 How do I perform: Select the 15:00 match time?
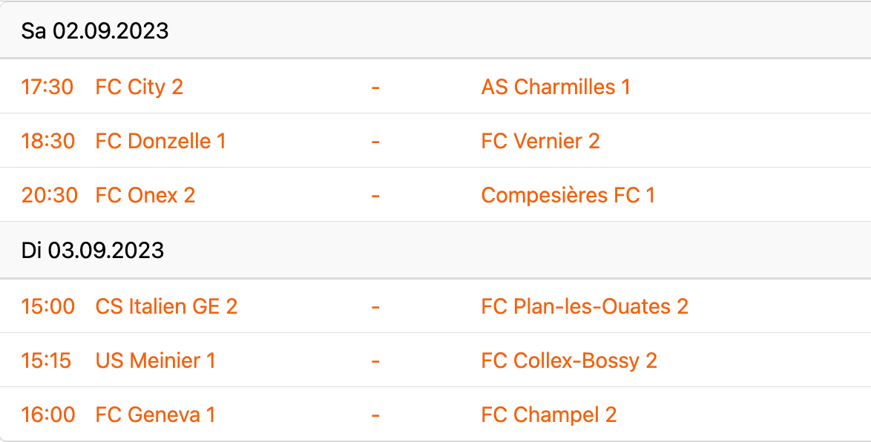click(48, 306)
